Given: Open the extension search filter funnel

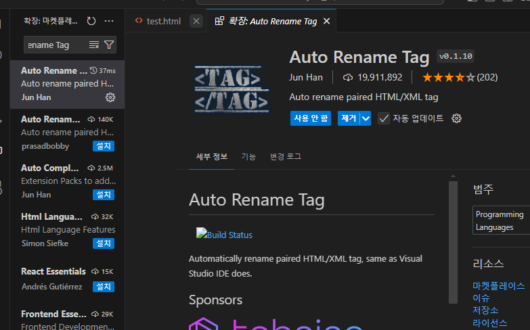Looking at the screenshot, I should tap(109, 45).
